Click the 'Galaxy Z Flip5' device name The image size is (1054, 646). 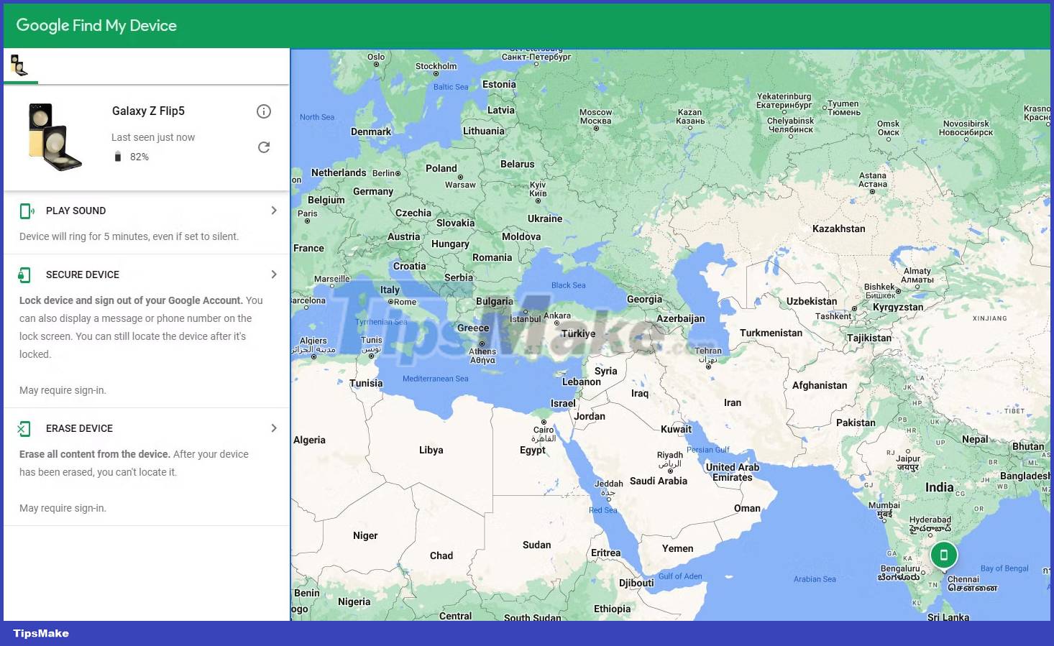(148, 111)
